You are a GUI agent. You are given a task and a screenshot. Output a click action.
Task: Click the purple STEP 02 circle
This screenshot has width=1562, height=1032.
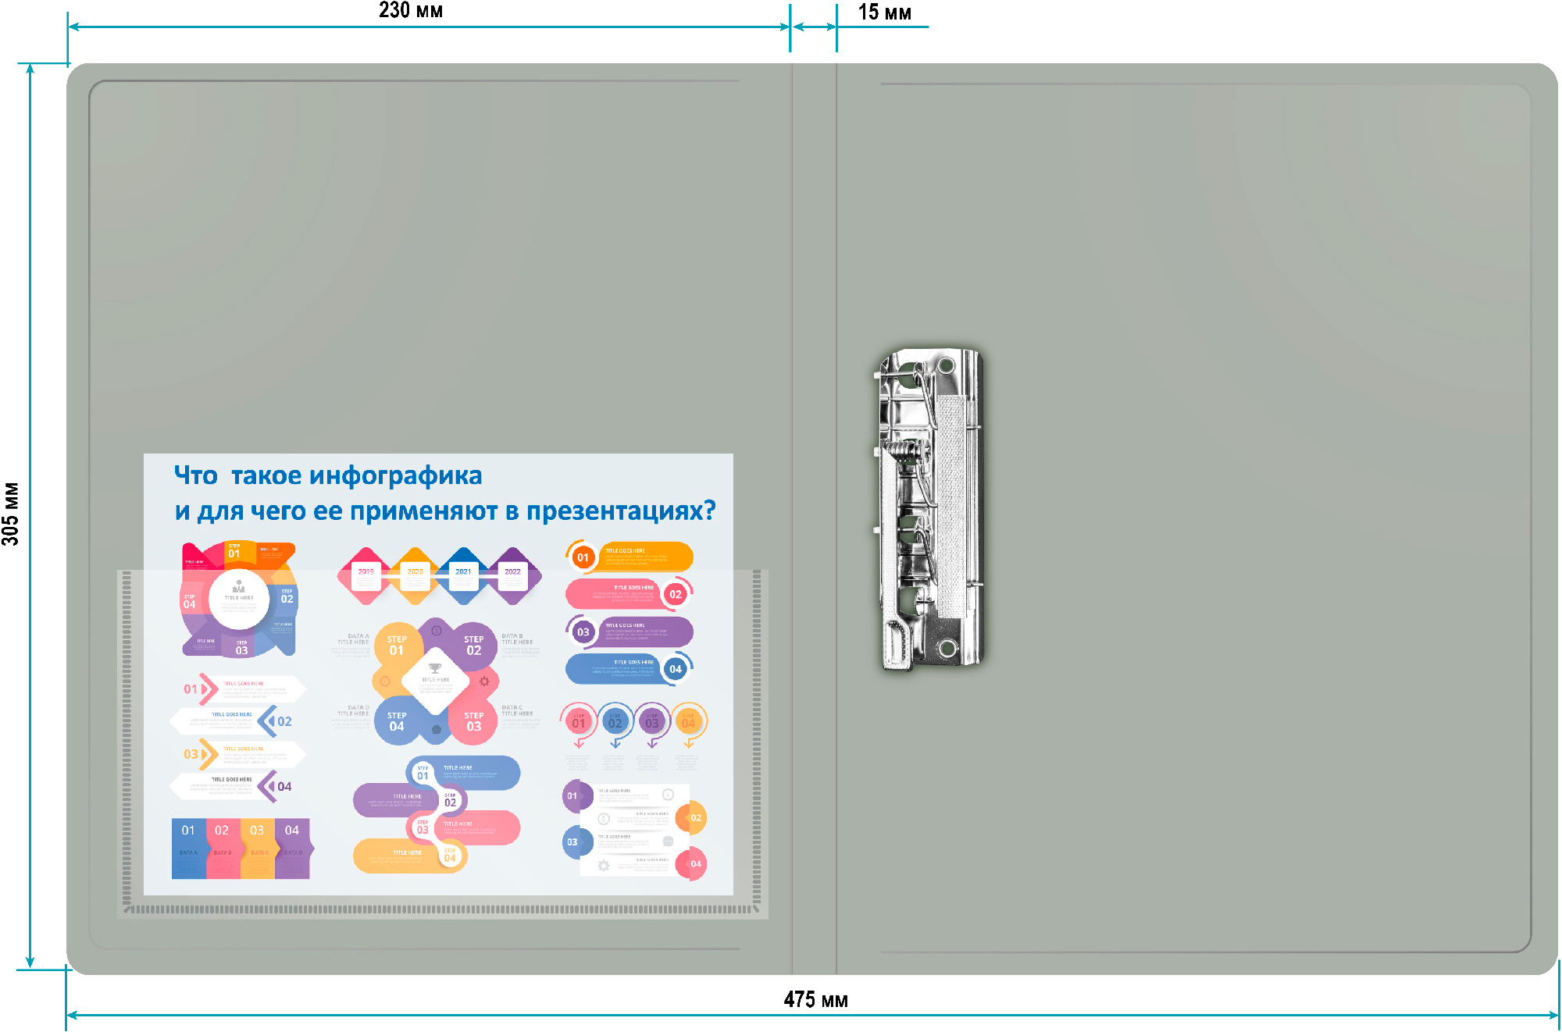473,646
